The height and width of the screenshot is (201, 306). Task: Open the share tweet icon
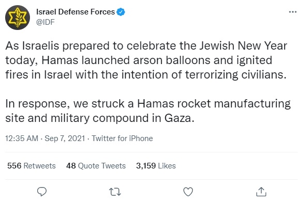pyautogui.click(x=261, y=192)
